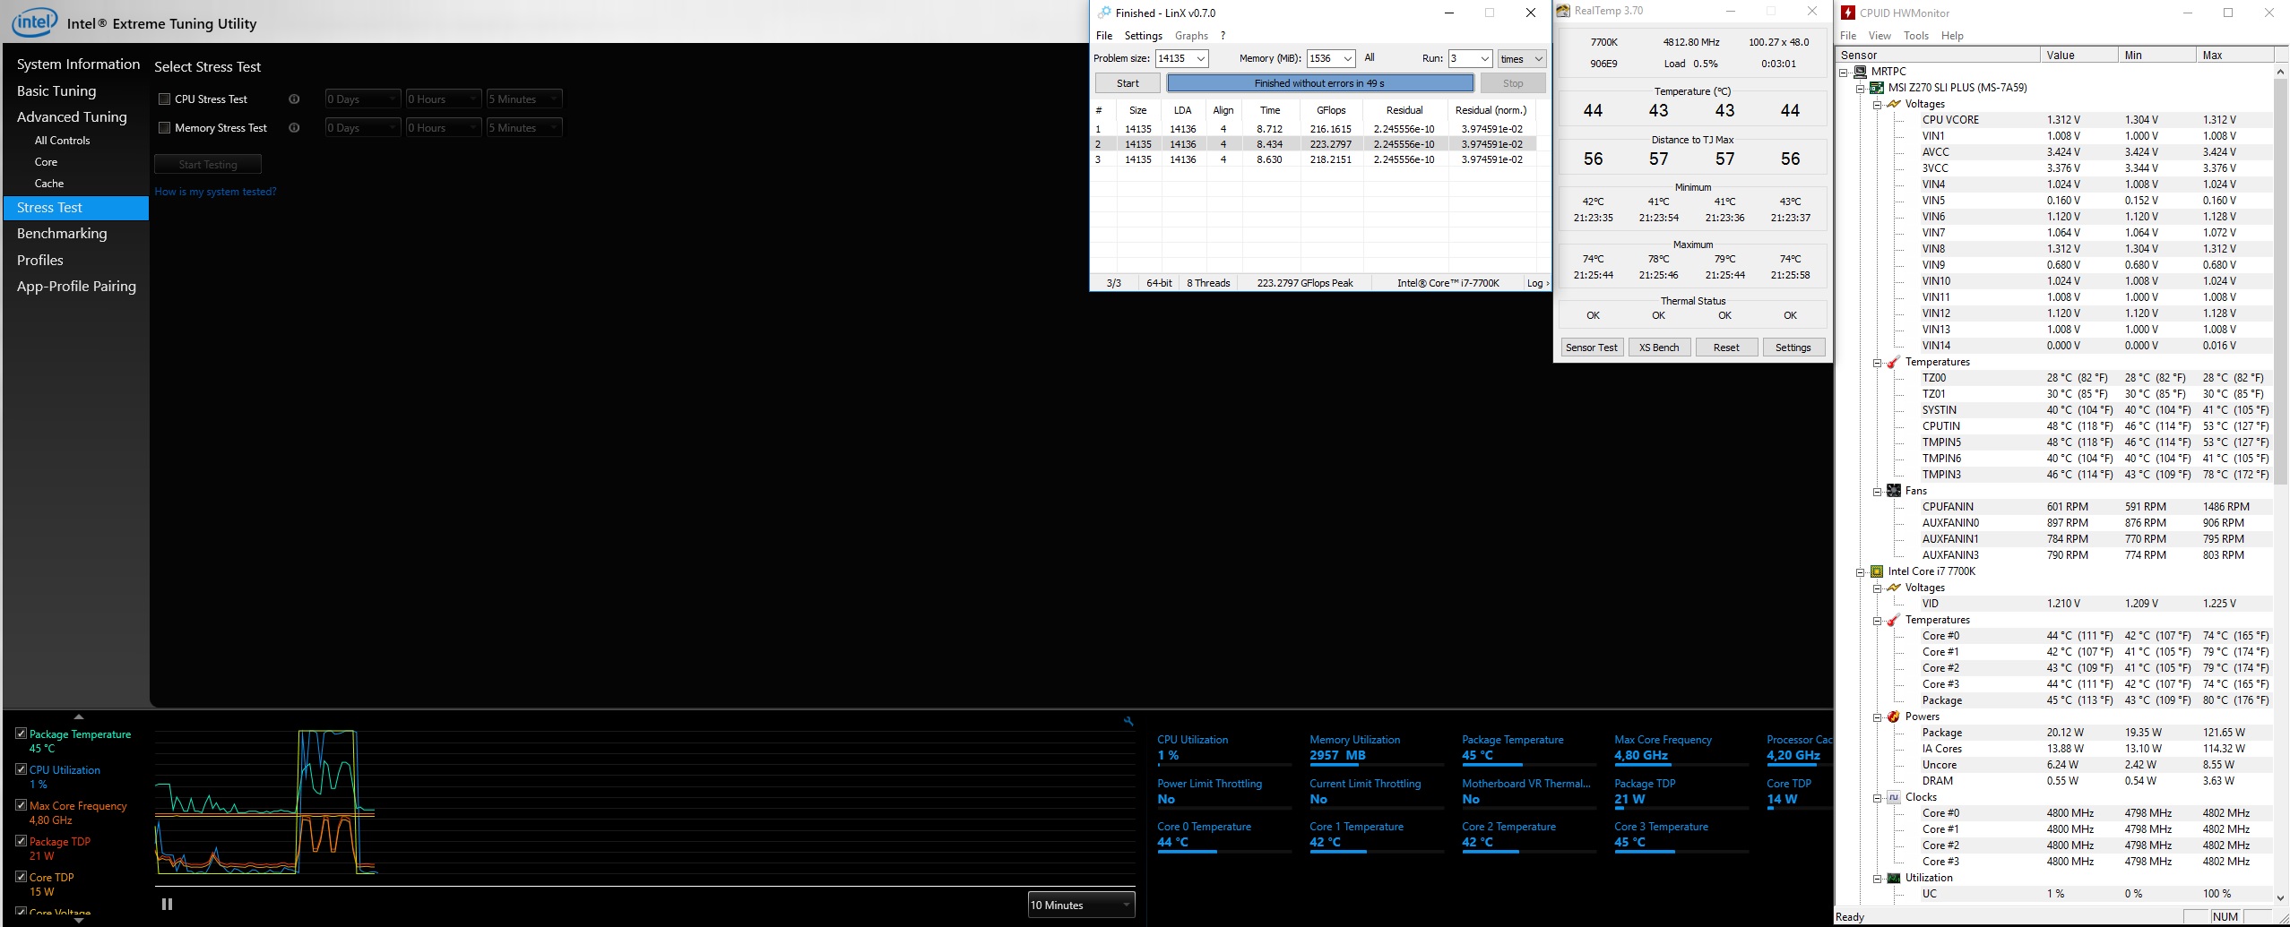Click the up arrow above the monitor list
Screen dimensions: 2290x927
tap(79, 717)
